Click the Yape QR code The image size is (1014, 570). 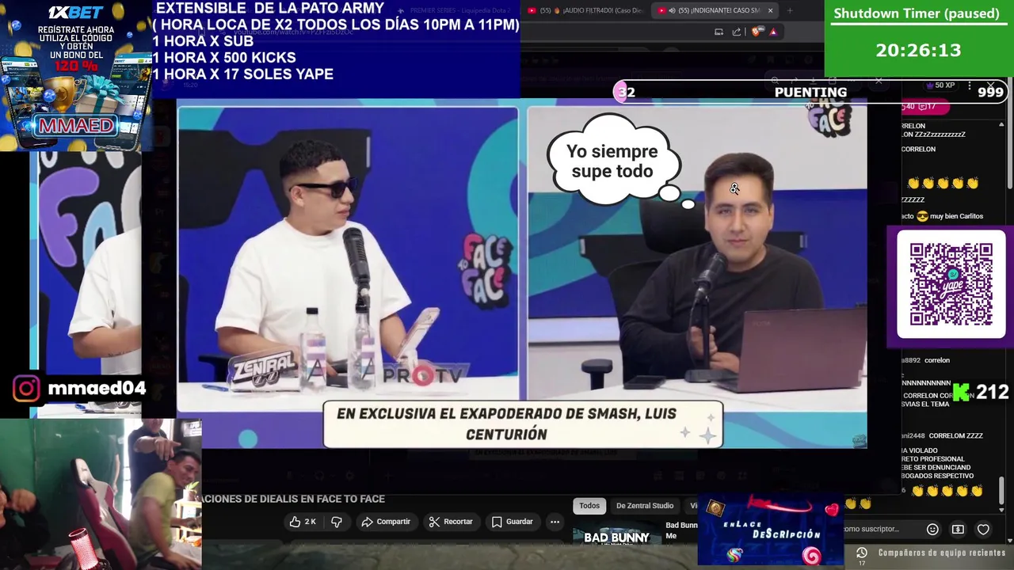[x=951, y=284]
